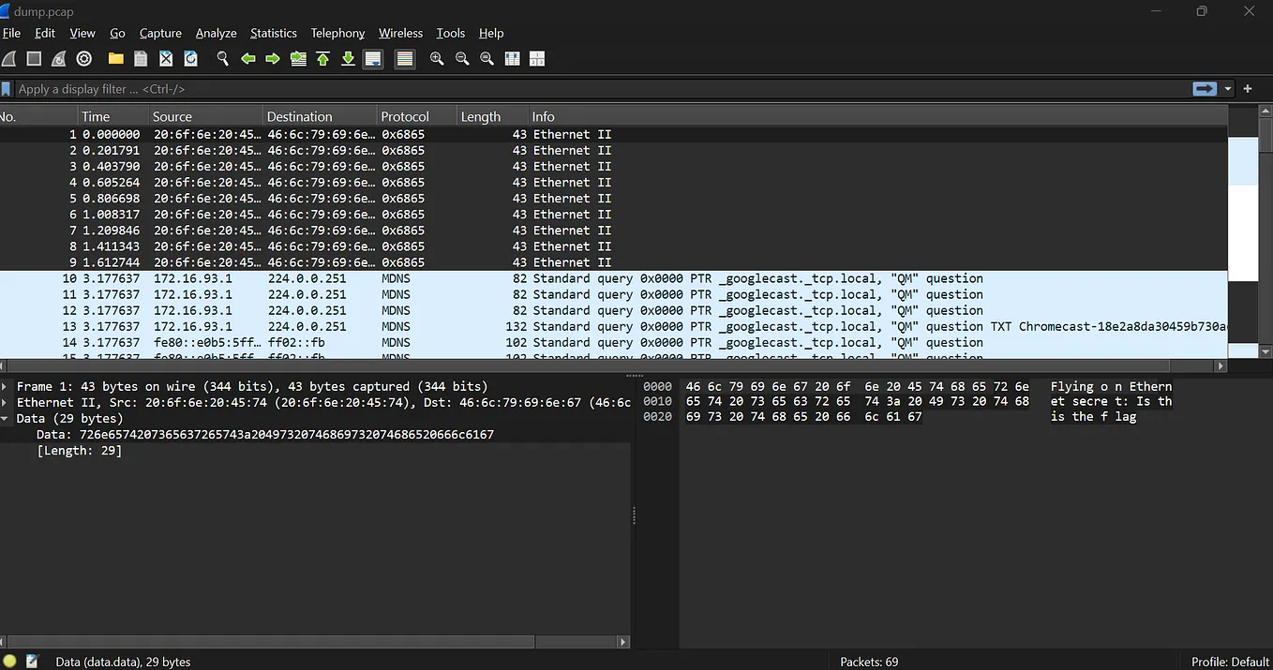Click Profile: Default in status bar
Image resolution: width=1273 pixels, height=670 pixels.
[x=1229, y=661]
